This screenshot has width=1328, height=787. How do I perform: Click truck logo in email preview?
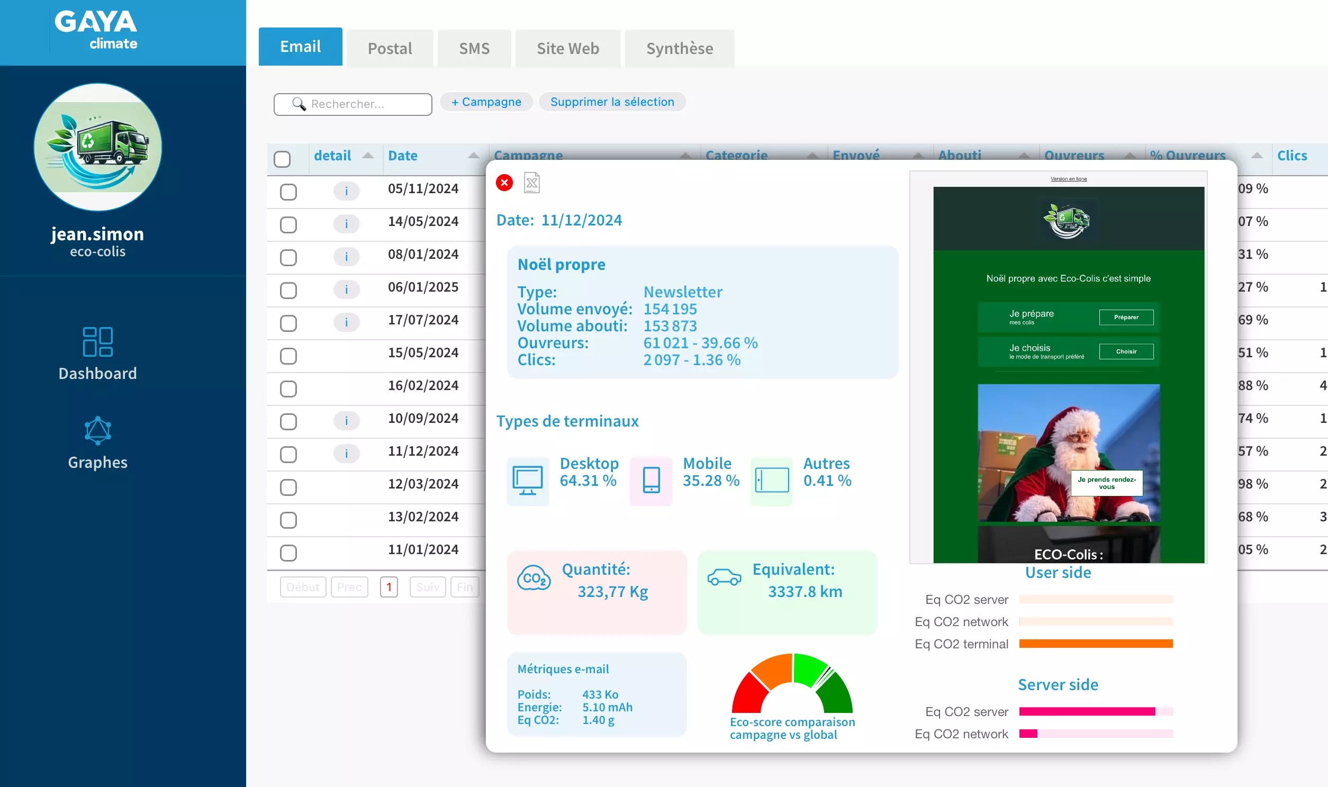[x=1067, y=221]
